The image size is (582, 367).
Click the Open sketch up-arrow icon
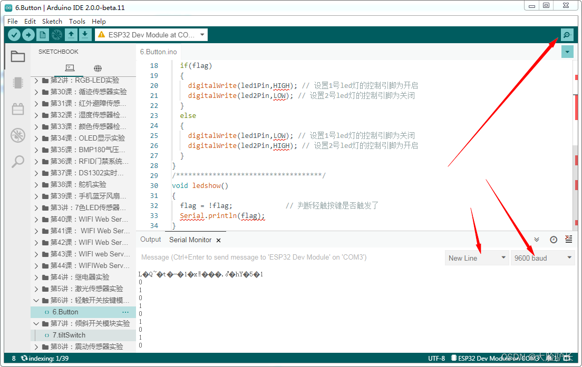[71, 35]
